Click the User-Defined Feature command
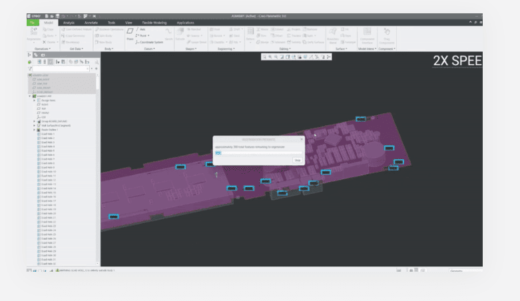 coord(77,29)
